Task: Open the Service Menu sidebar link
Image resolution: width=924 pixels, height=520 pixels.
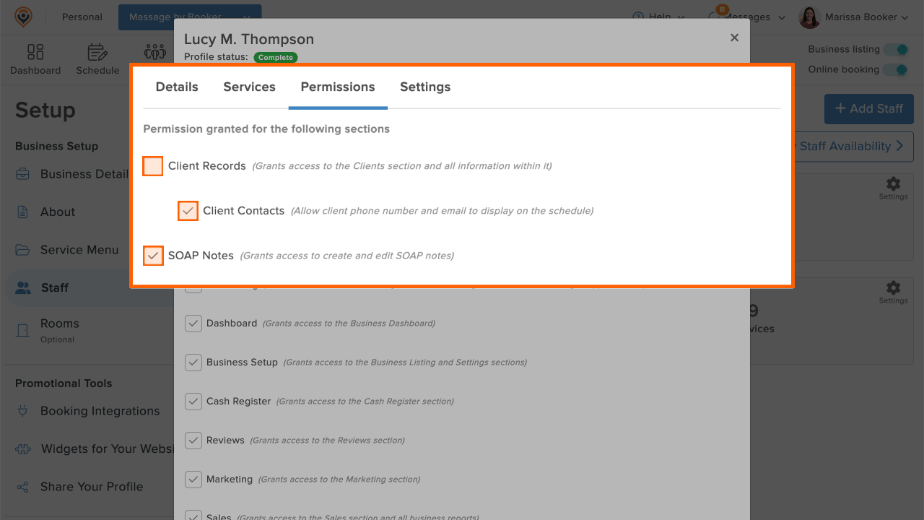Action: tap(79, 250)
